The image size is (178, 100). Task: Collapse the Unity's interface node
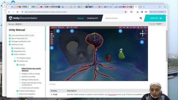pyautogui.click(x=12, y=54)
